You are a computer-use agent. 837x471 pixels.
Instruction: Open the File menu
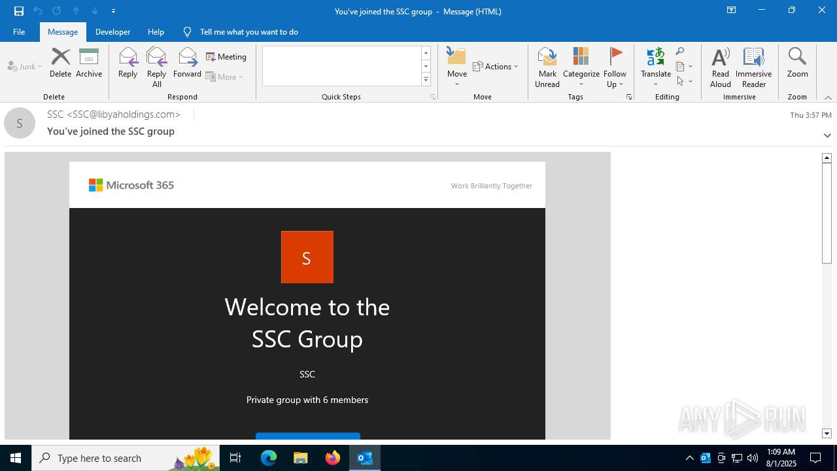point(19,31)
